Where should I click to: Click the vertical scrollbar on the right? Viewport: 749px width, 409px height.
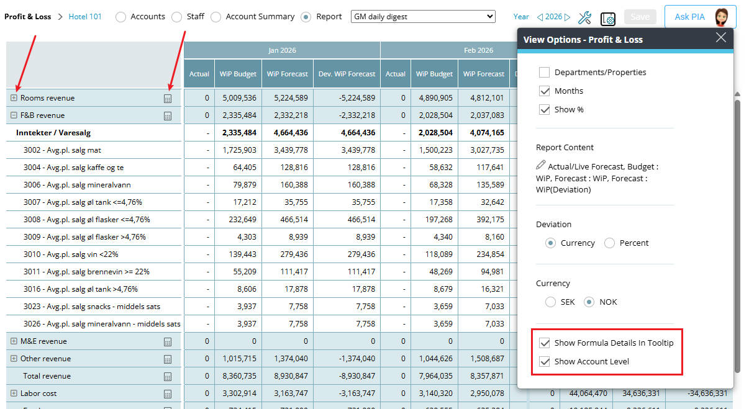pos(737,236)
